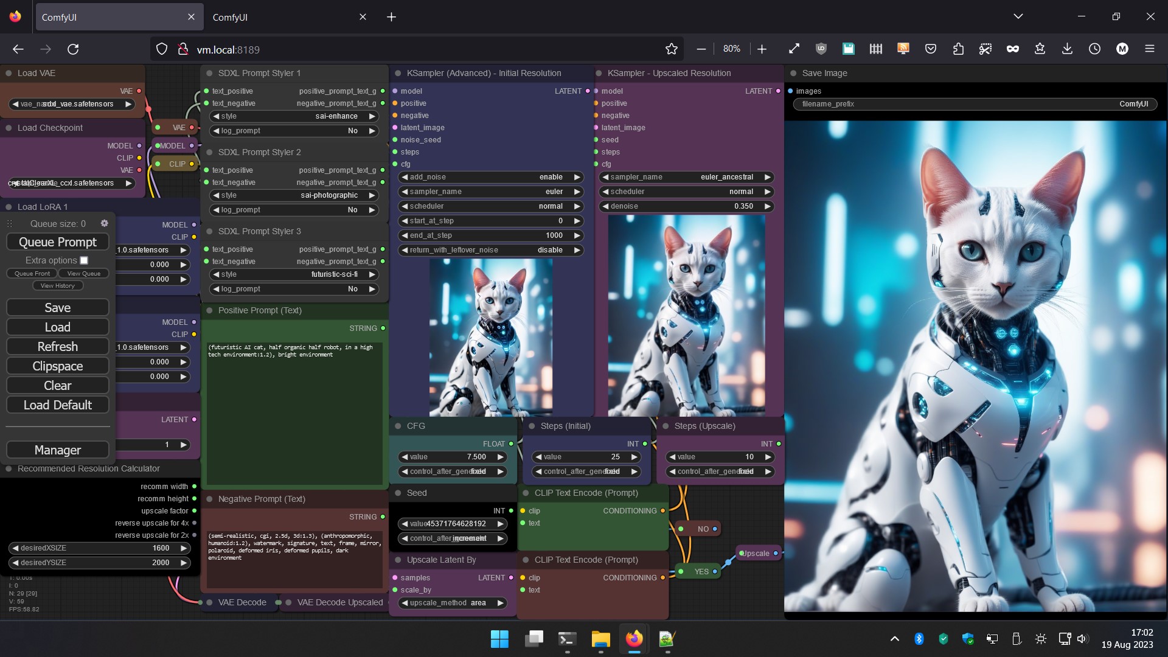Toggle return_with_leftover_noise disable setting
Image resolution: width=1168 pixels, height=657 pixels.
coord(490,250)
